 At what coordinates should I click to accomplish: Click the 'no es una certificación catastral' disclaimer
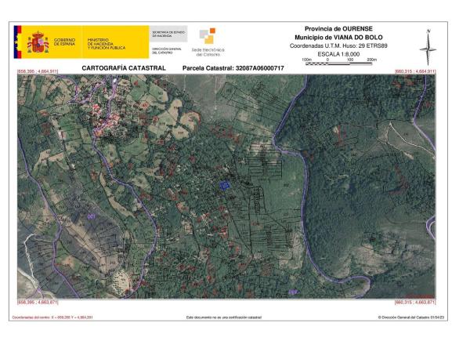pyautogui.click(x=223, y=317)
